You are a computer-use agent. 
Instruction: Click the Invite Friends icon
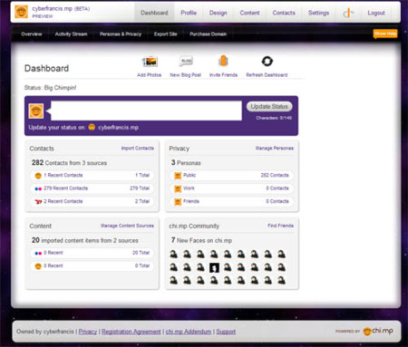point(223,61)
